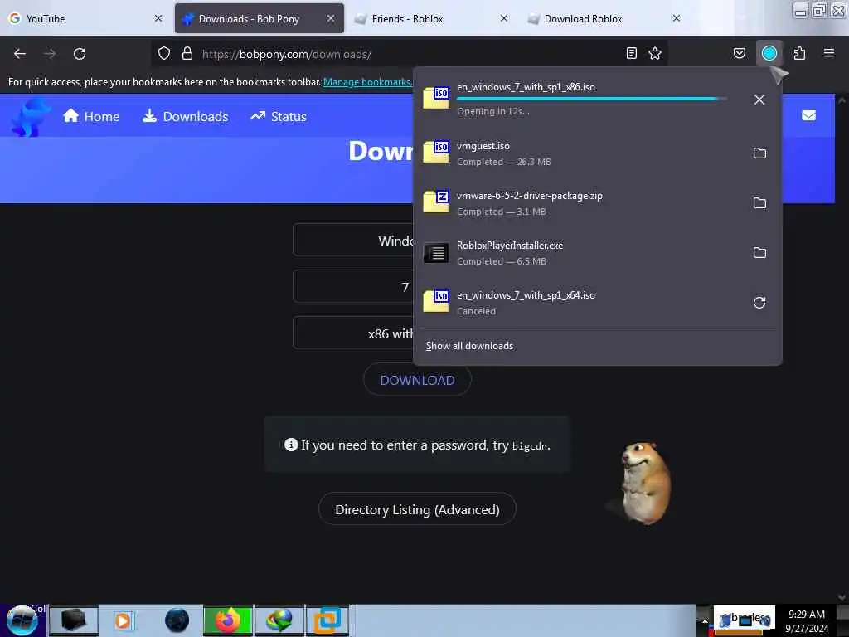Viewport: 849px width, 637px height.
Task: Close the YouTube tab
Action: click(x=158, y=18)
